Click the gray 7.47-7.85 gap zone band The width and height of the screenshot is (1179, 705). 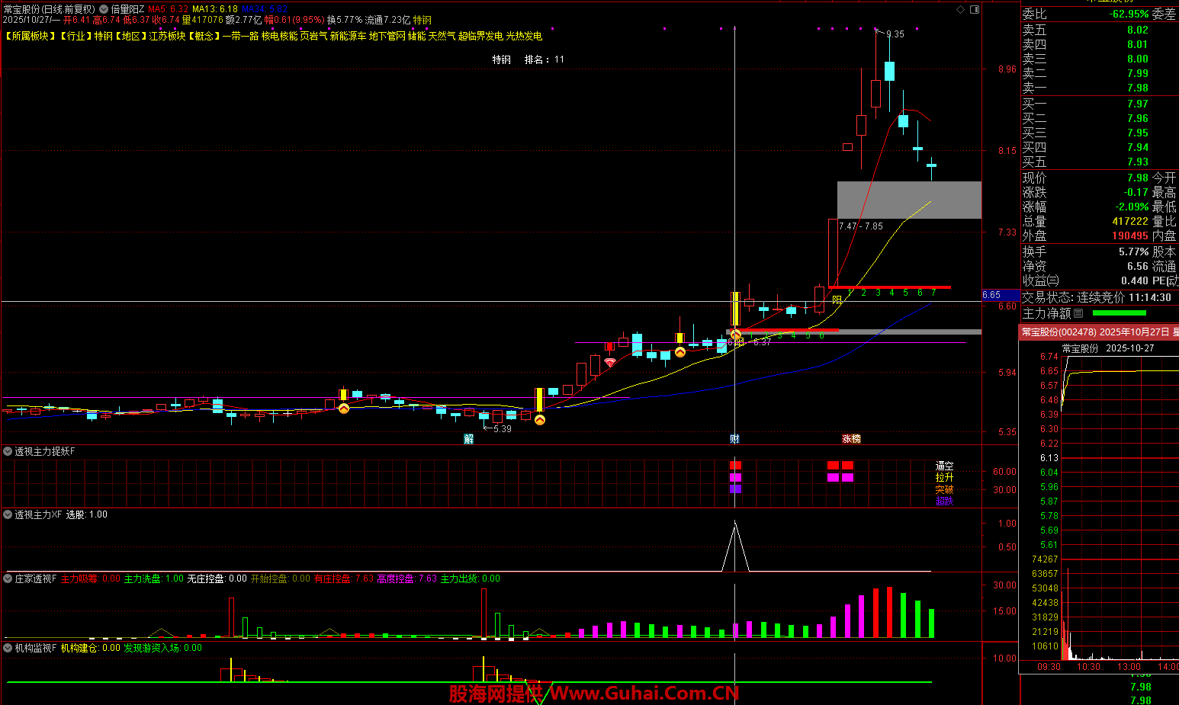click(x=909, y=200)
